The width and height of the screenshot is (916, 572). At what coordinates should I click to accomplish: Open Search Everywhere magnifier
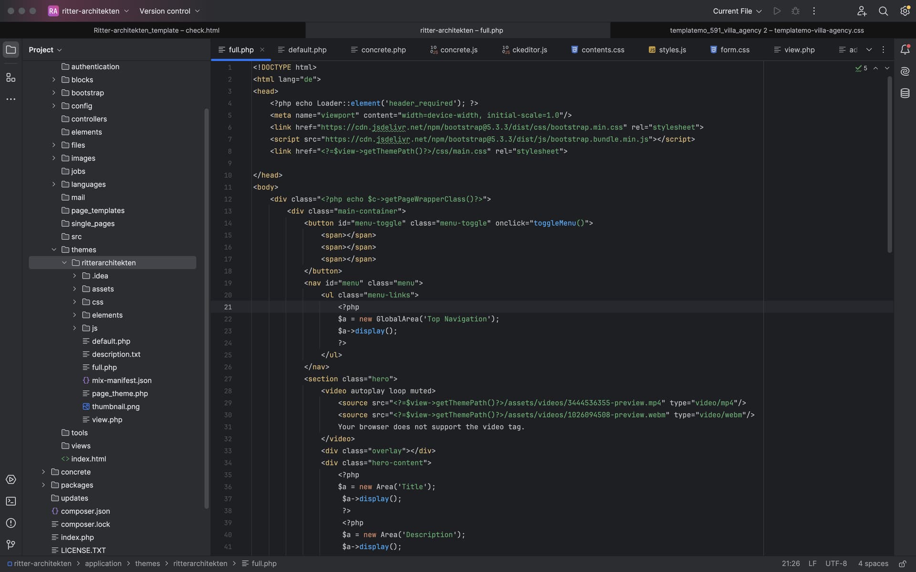[883, 11]
